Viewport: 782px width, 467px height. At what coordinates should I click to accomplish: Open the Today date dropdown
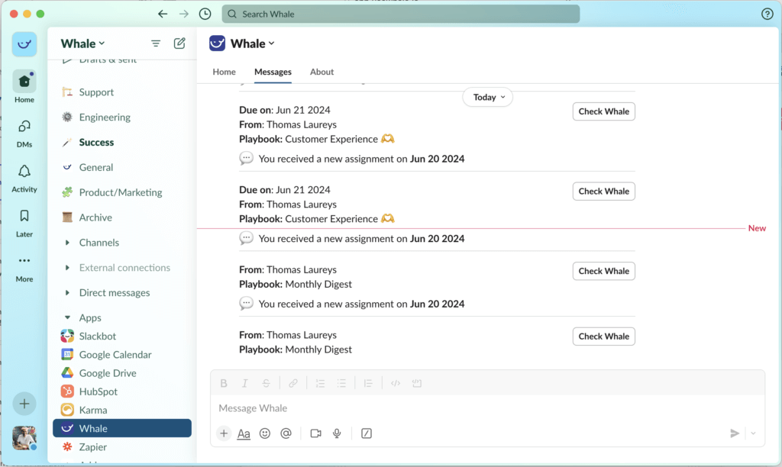[x=487, y=97]
